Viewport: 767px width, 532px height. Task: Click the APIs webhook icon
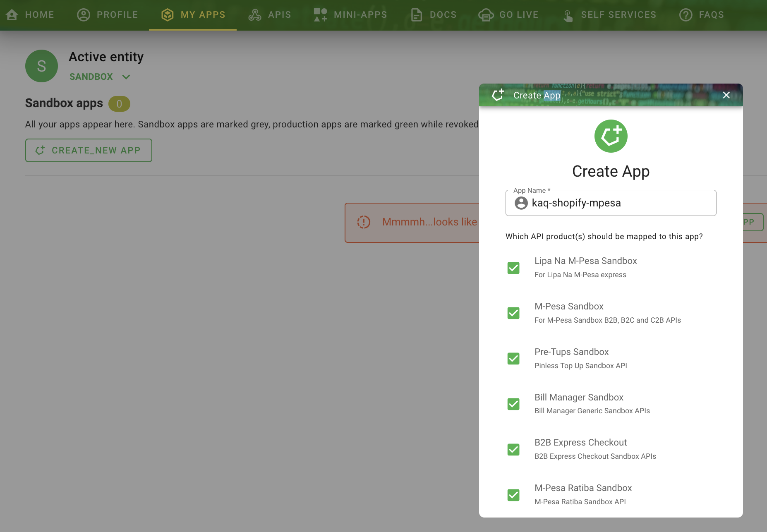coord(255,15)
